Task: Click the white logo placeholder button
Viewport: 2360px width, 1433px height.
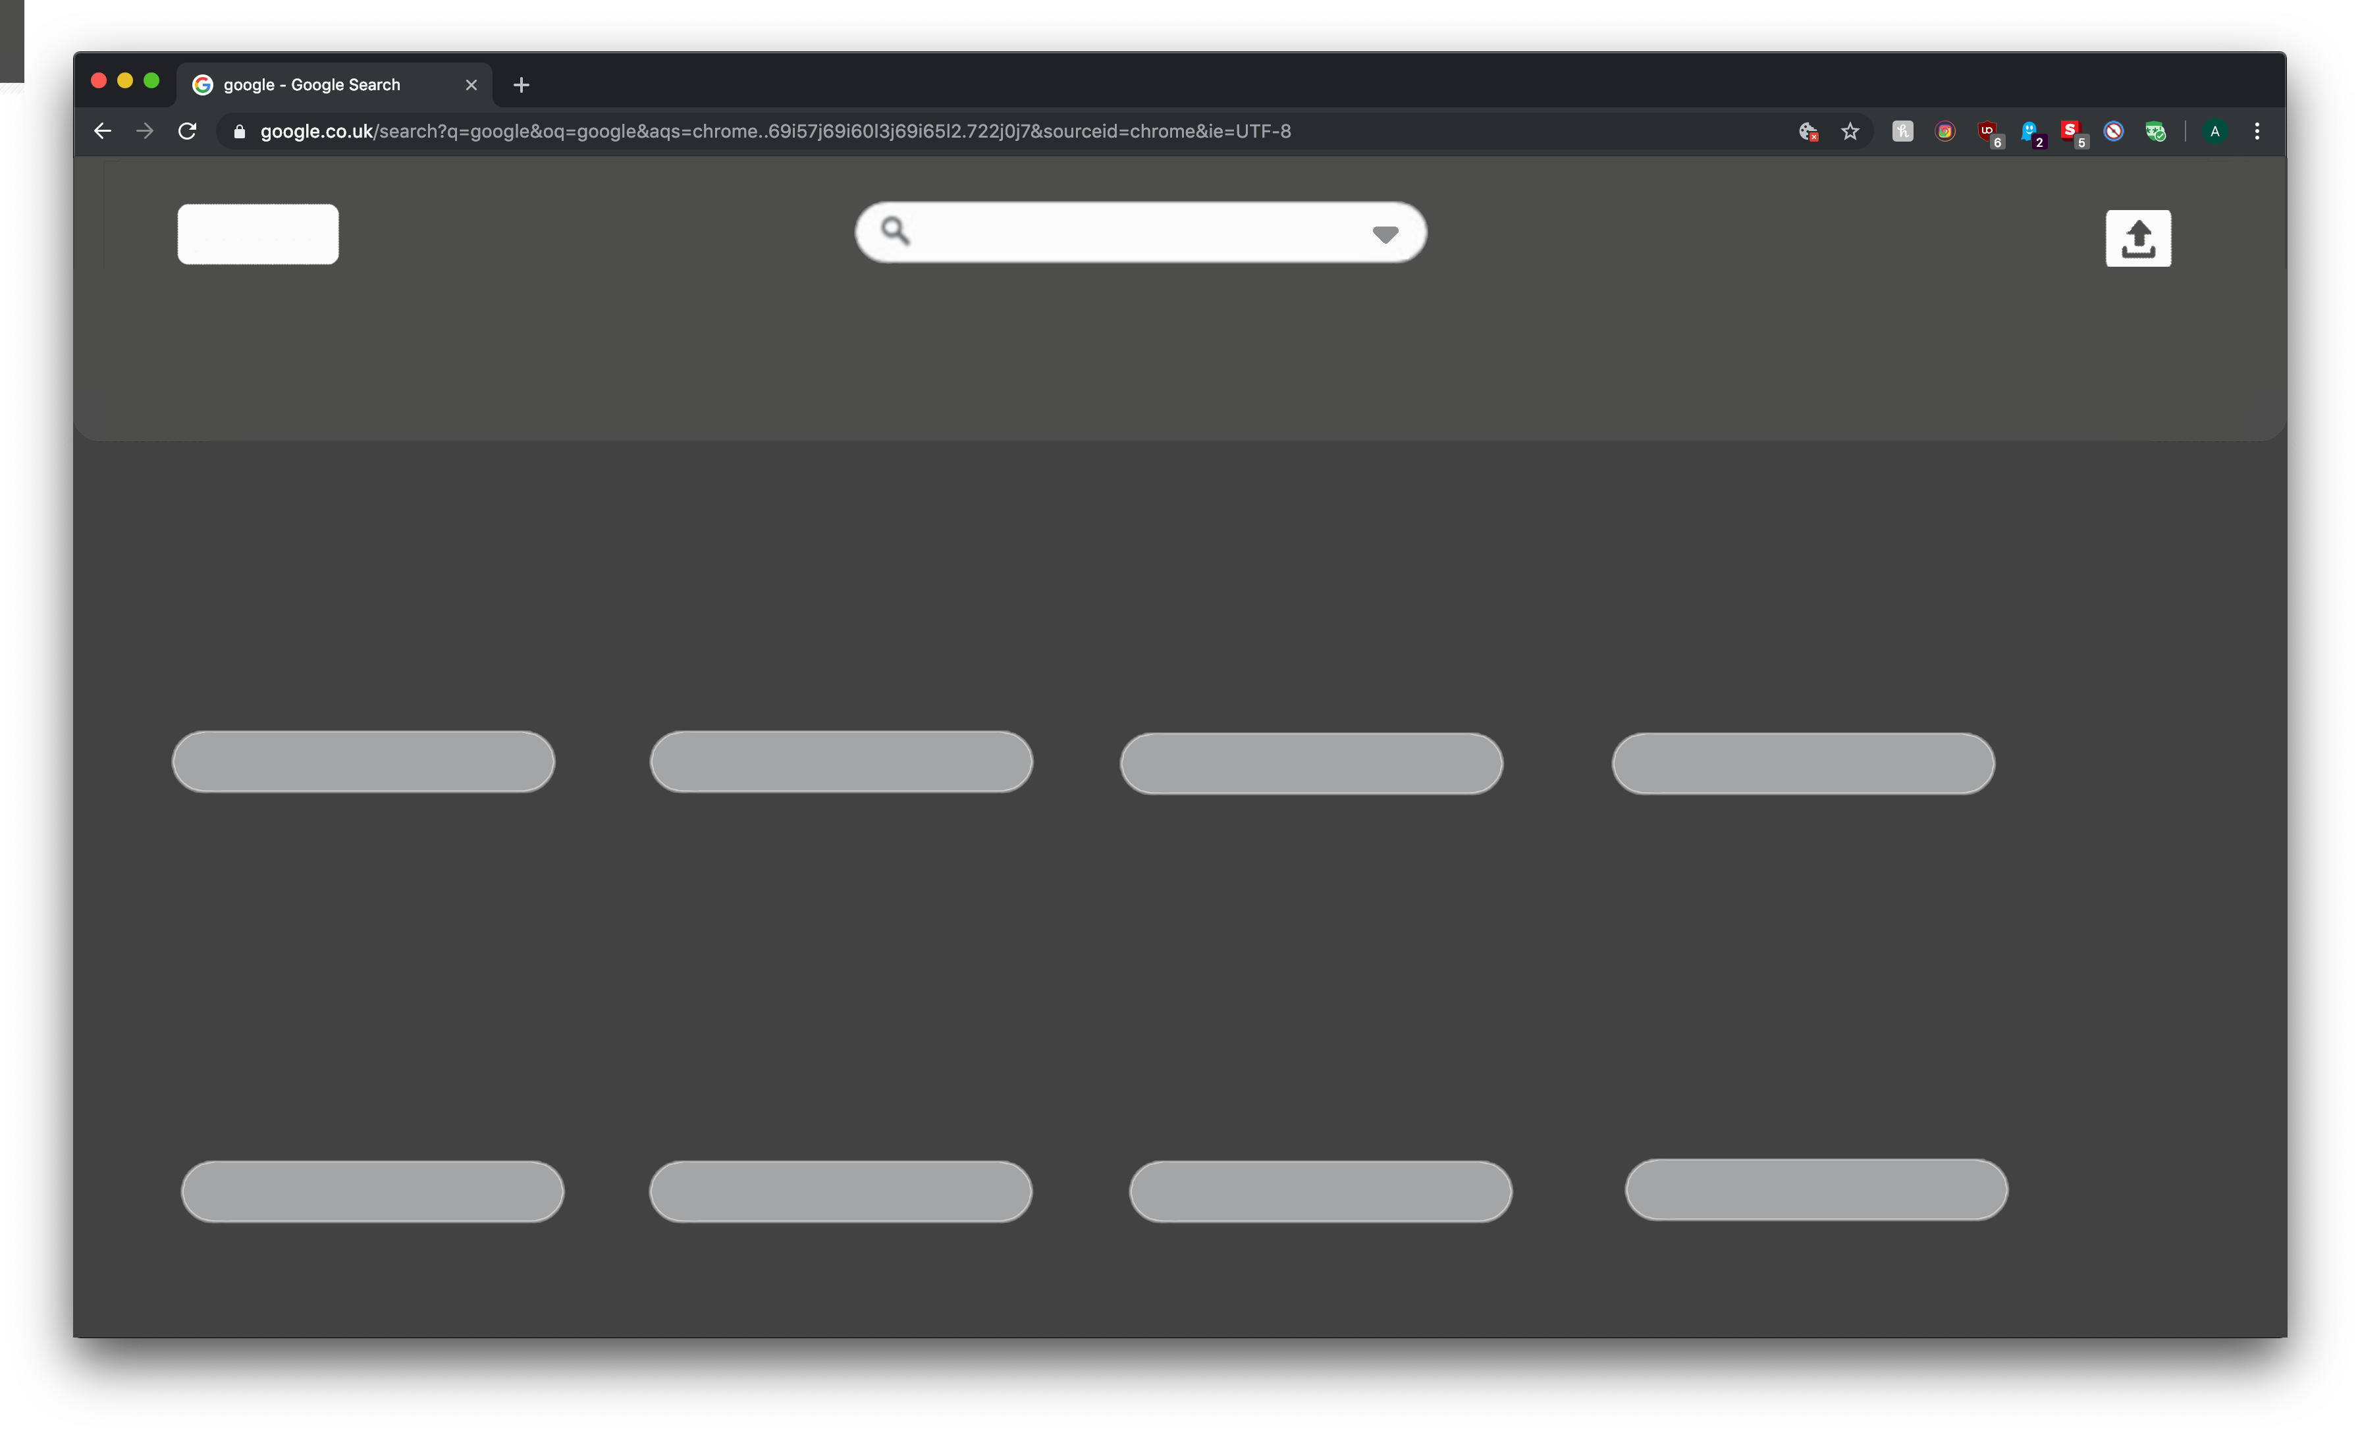Action: click(x=257, y=234)
